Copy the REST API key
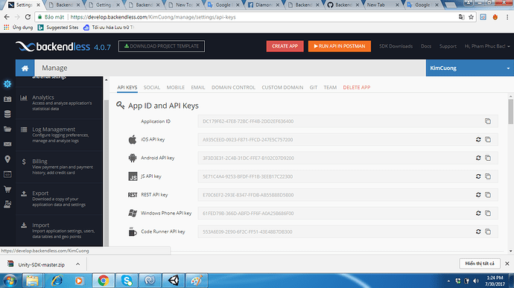Screen dimensions: 514x288 pyautogui.click(x=488, y=195)
